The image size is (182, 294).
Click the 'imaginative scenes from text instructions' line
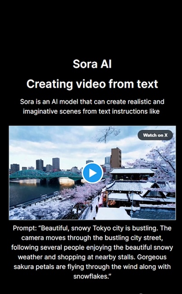[91, 111]
